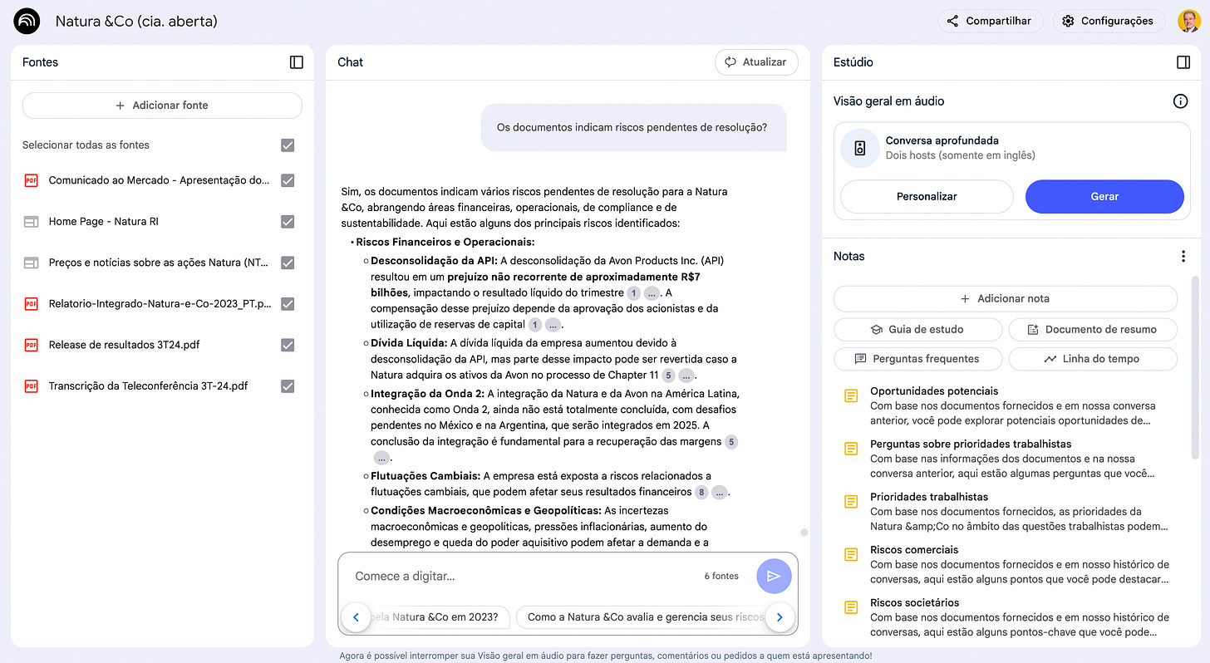The width and height of the screenshot is (1210, 663).
Task: Click the info icon beside Visão geral em áudio
Action: tap(1180, 101)
